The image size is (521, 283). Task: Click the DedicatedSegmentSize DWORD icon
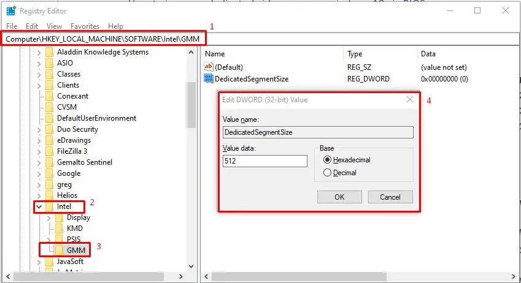[208, 78]
